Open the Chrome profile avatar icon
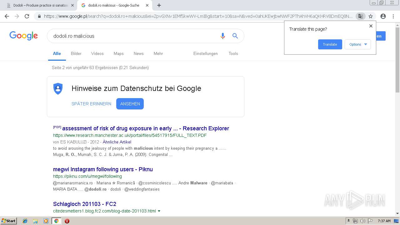Screen dimensions: 400x225 pos(383,16)
